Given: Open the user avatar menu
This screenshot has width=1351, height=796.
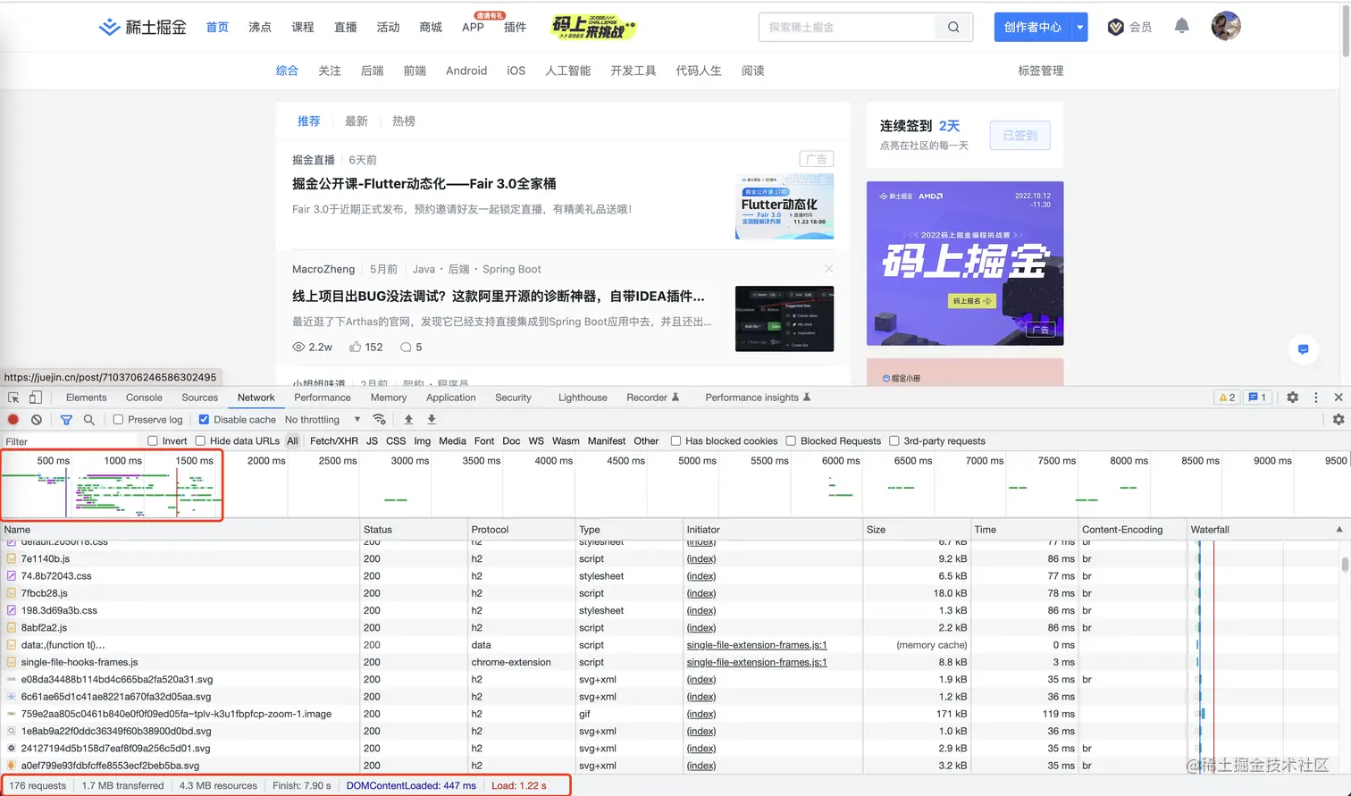Looking at the screenshot, I should click(x=1226, y=26).
